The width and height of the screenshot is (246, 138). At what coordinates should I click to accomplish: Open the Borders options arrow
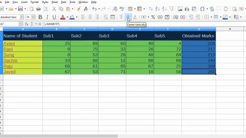tap(211, 17)
